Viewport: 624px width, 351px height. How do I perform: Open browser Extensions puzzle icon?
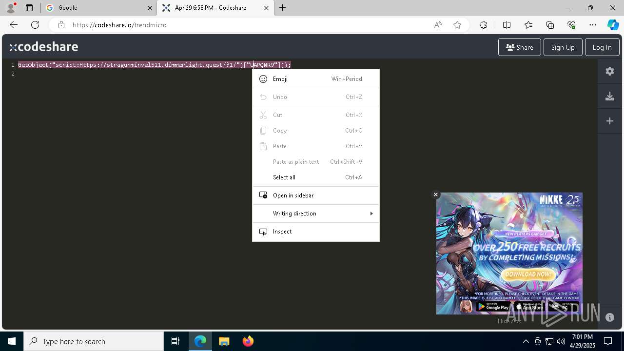483,25
